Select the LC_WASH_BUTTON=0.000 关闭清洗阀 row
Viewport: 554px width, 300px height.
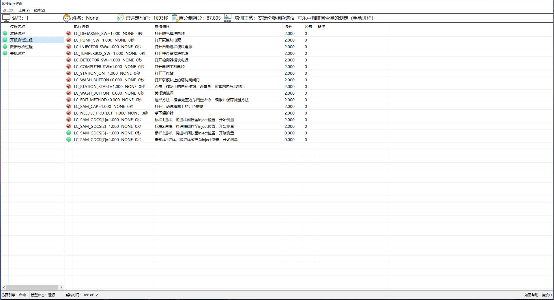164,93
